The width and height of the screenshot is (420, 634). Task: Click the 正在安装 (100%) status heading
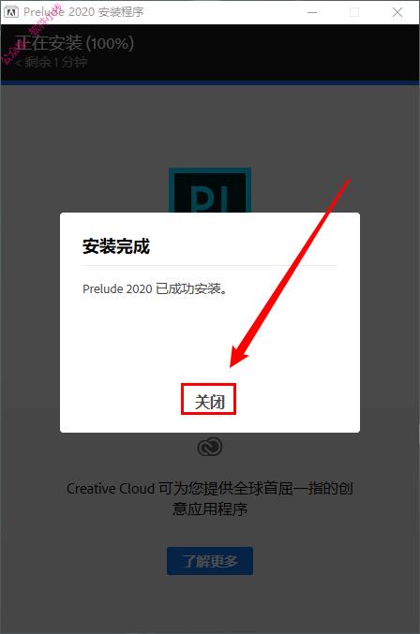[x=74, y=44]
